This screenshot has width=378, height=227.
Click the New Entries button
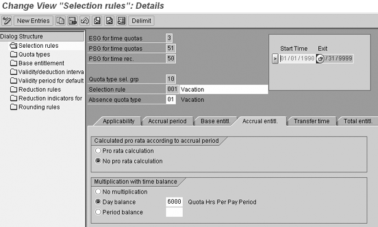(x=33, y=21)
